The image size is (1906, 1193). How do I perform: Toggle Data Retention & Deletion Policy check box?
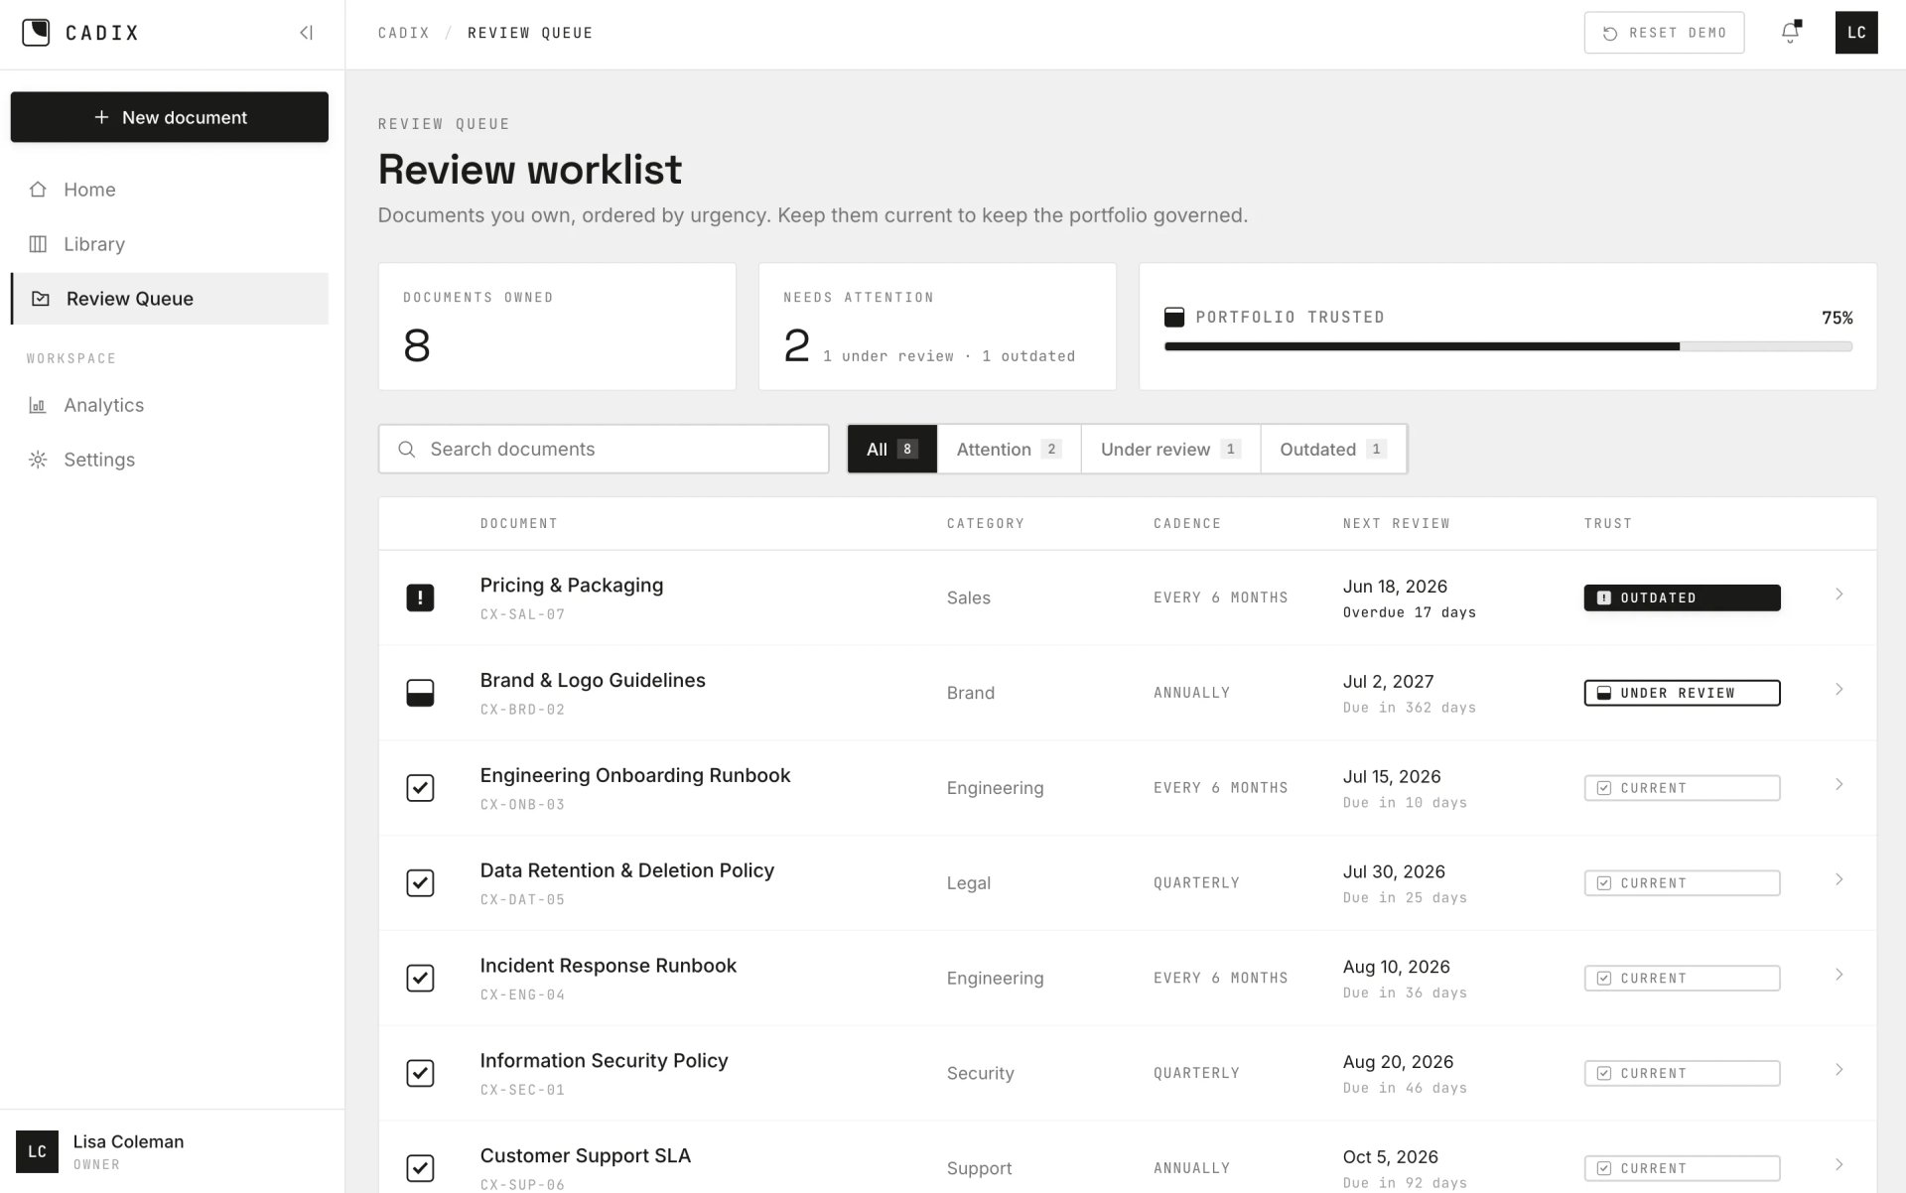pyautogui.click(x=420, y=883)
